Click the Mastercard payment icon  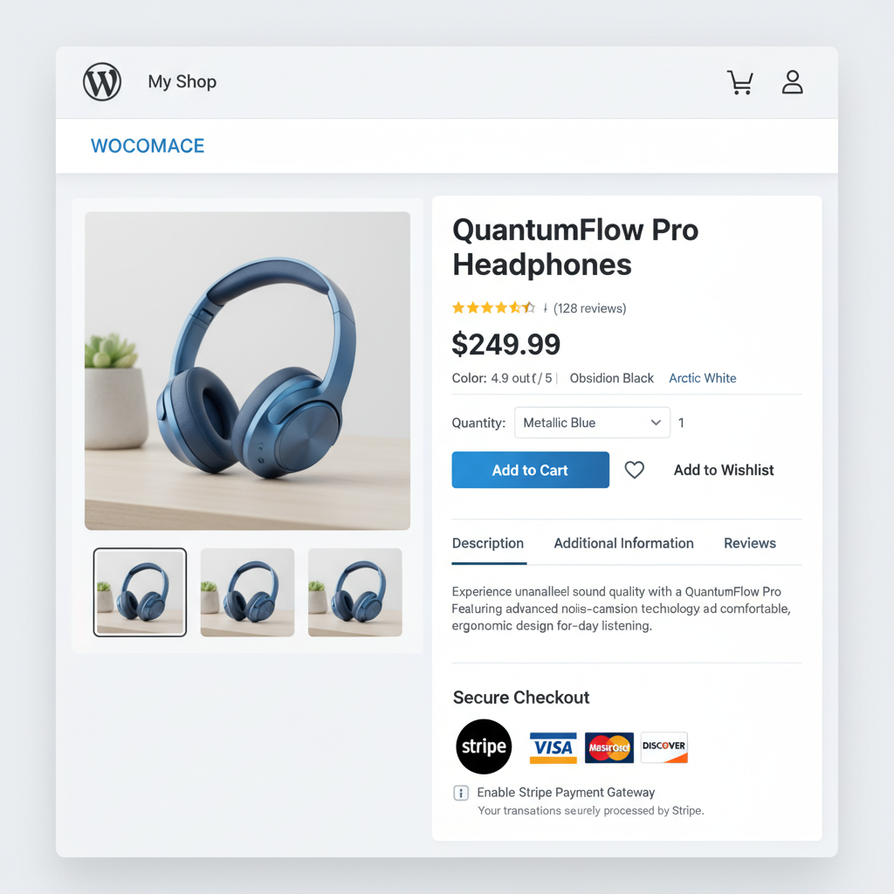point(609,747)
